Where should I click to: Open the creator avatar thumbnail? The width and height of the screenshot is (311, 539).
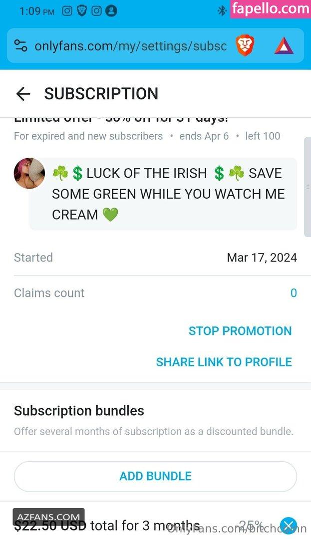tap(29, 173)
